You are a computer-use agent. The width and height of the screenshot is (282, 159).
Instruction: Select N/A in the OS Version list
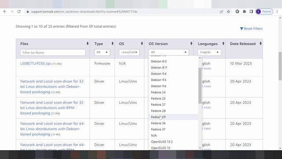[x=173, y=136]
